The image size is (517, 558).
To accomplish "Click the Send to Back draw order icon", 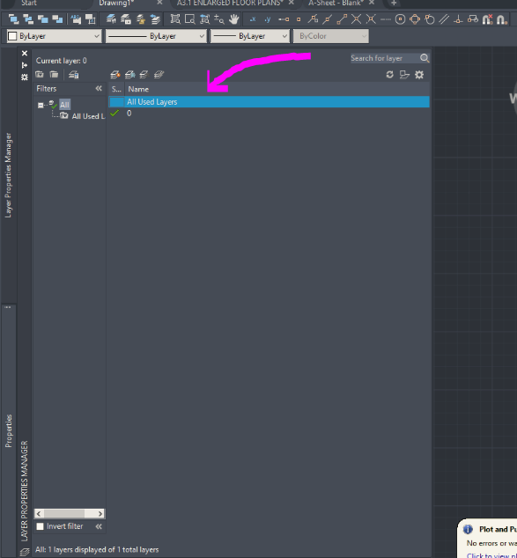I will click(x=28, y=19).
